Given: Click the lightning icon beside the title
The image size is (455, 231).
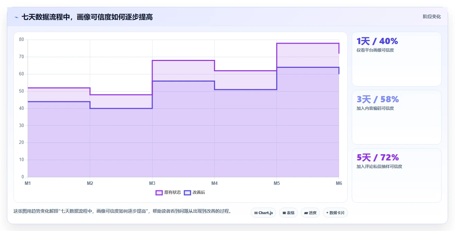Looking at the screenshot, I should pyautogui.click(x=16, y=17).
